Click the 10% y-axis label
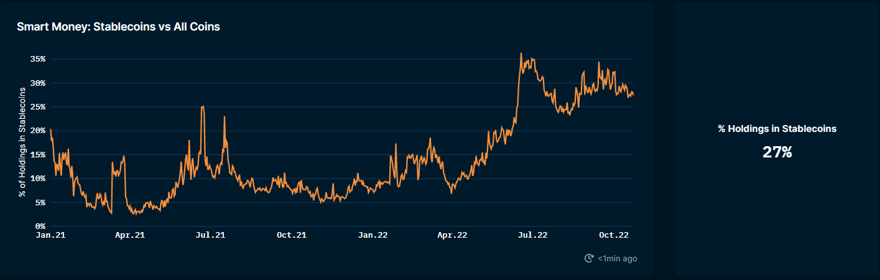Image resolution: width=880 pixels, height=280 pixels. pos(37,179)
